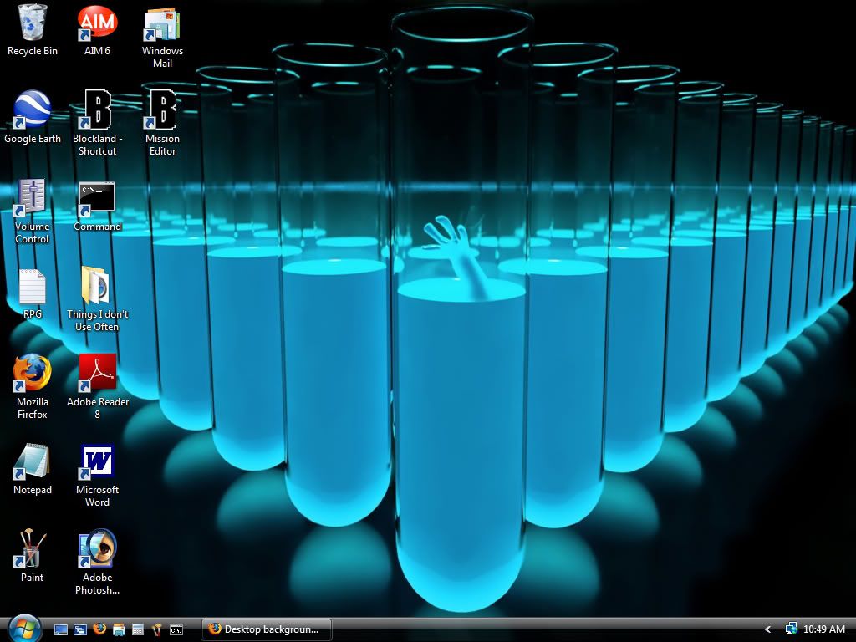
Task: Open the Volume Control shortcut
Action: click(x=32, y=199)
